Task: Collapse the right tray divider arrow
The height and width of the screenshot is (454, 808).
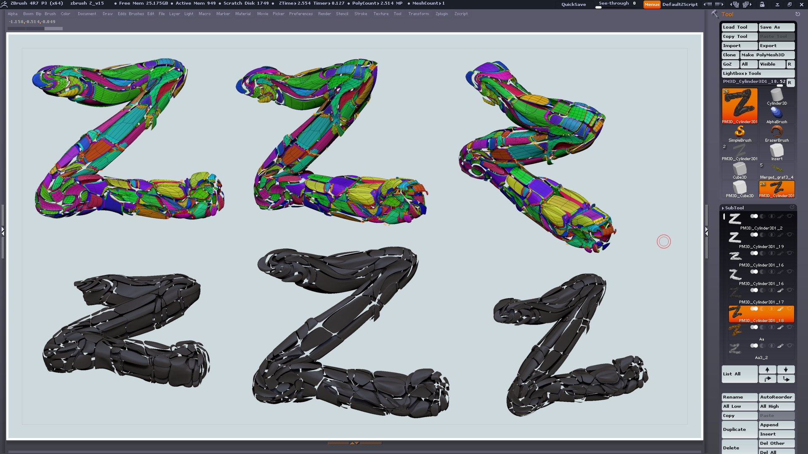Action: click(x=707, y=231)
